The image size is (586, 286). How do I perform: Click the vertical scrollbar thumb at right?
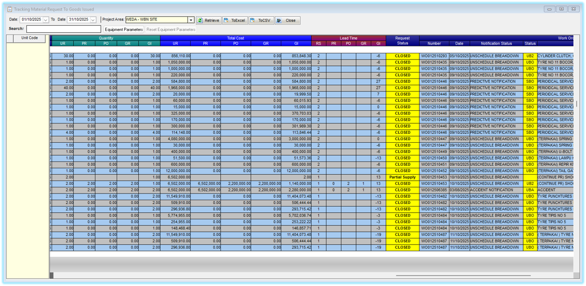pos(578,104)
